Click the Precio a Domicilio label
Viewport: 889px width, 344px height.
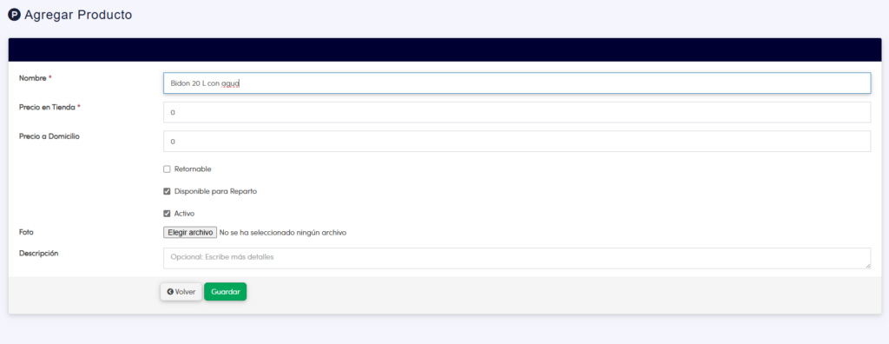[x=49, y=136]
